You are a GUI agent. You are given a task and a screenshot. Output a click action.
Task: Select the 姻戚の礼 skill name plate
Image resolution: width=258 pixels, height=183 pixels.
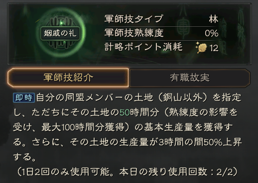(x=60, y=33)
